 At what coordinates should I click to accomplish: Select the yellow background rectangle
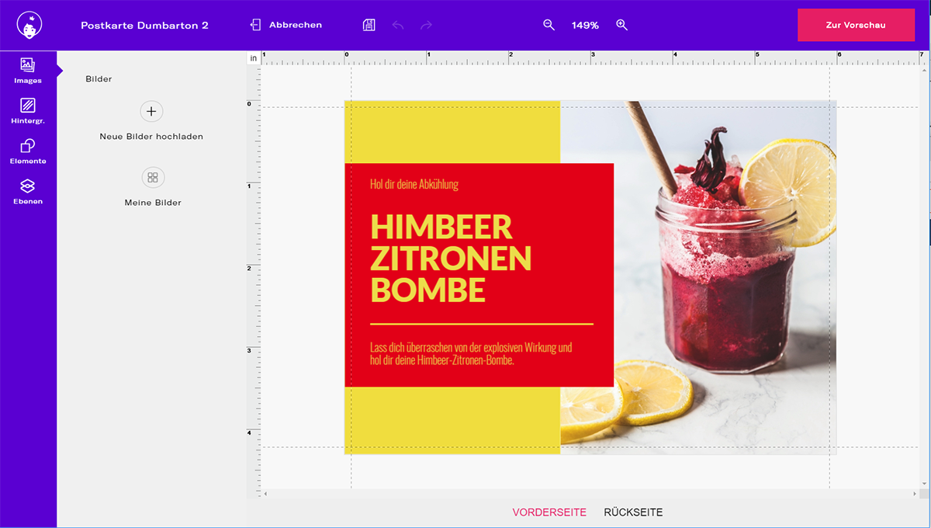tap(452, 420)
